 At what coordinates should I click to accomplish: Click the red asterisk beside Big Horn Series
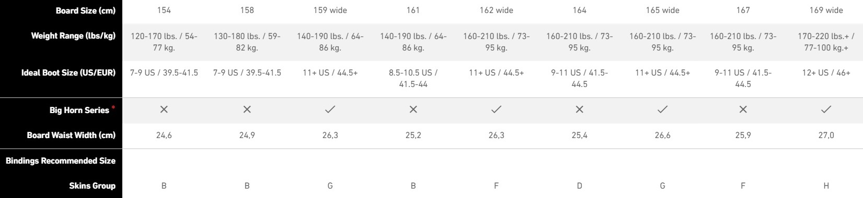[113, 107]
